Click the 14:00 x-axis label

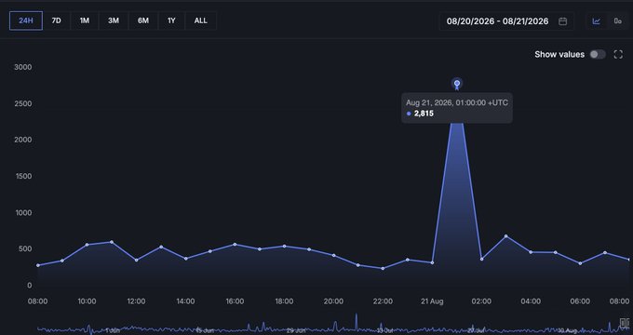185,301
